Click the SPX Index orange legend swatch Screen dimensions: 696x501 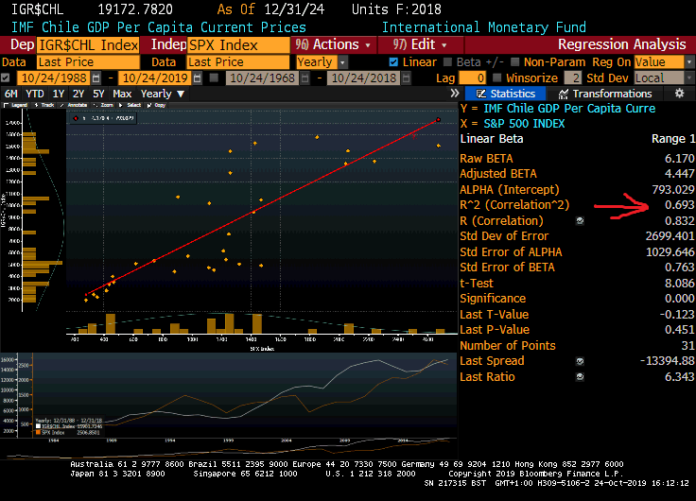38,432
